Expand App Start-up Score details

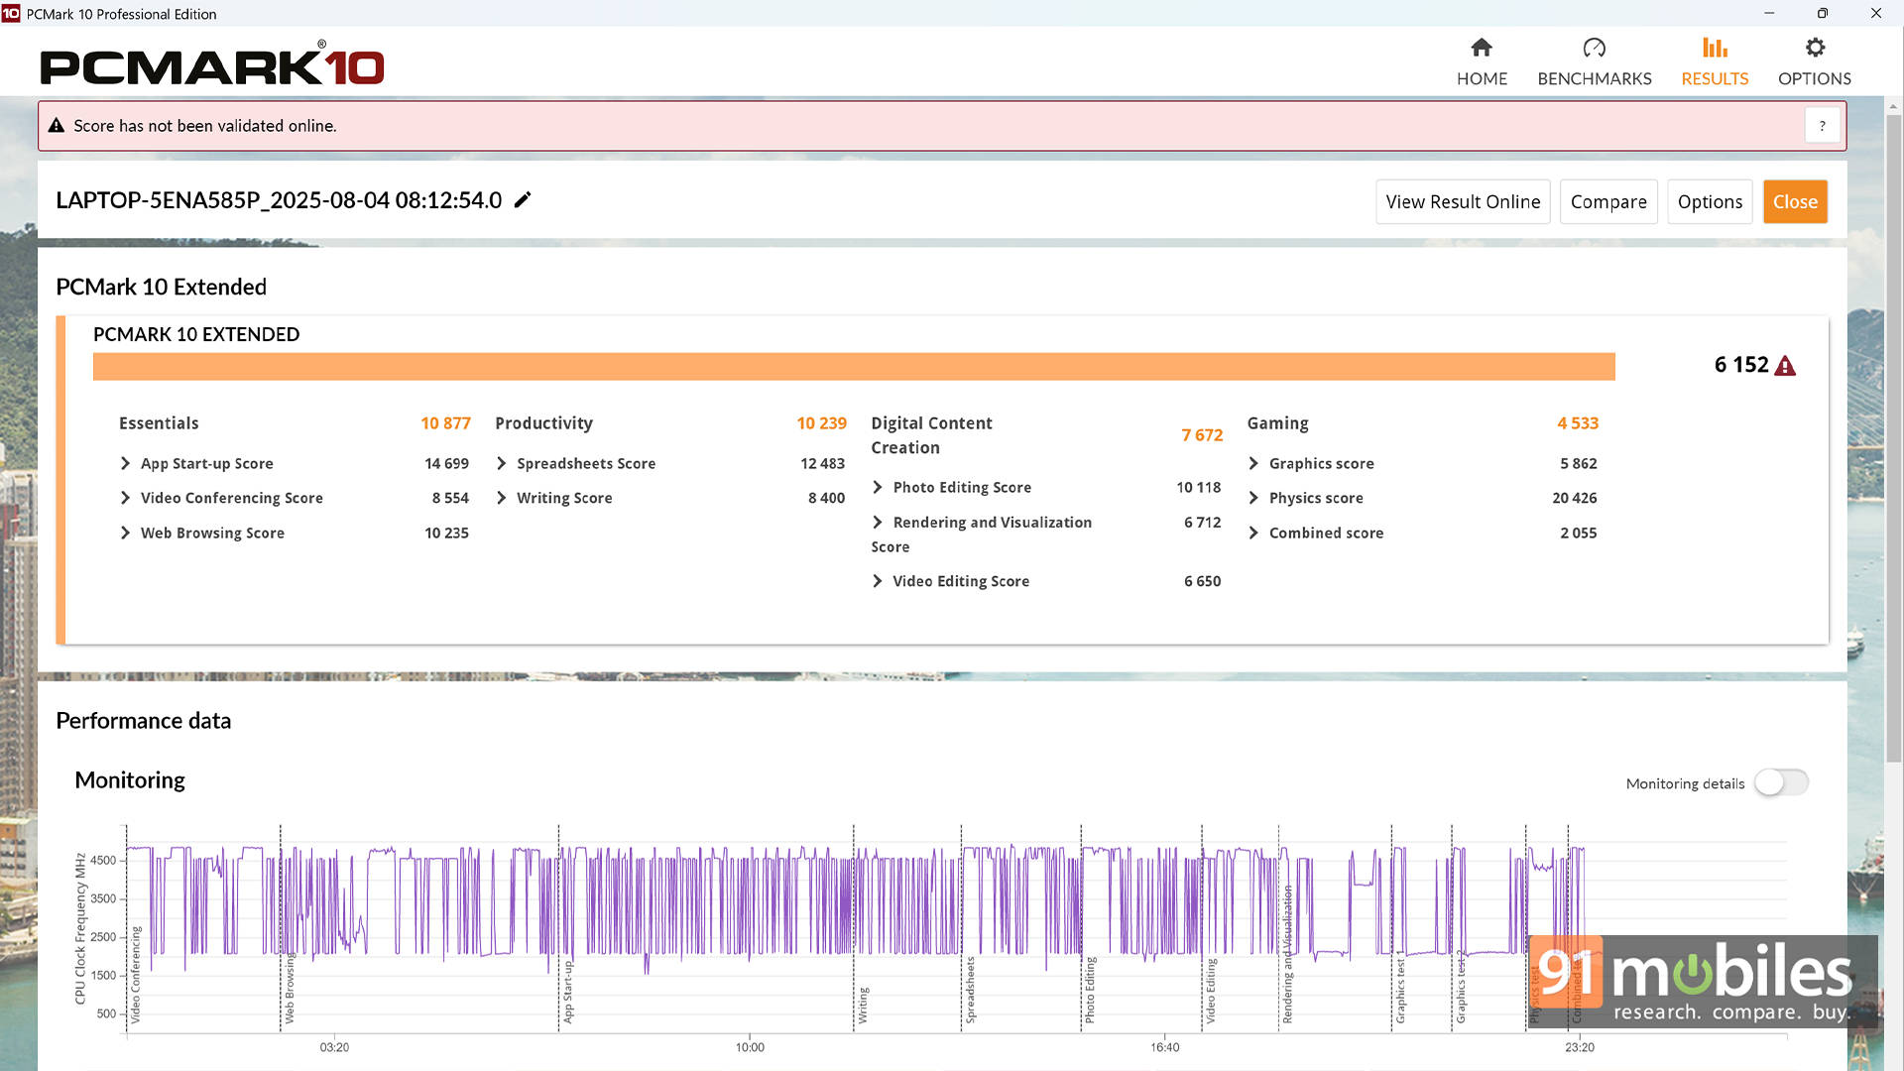click(125, 463)
